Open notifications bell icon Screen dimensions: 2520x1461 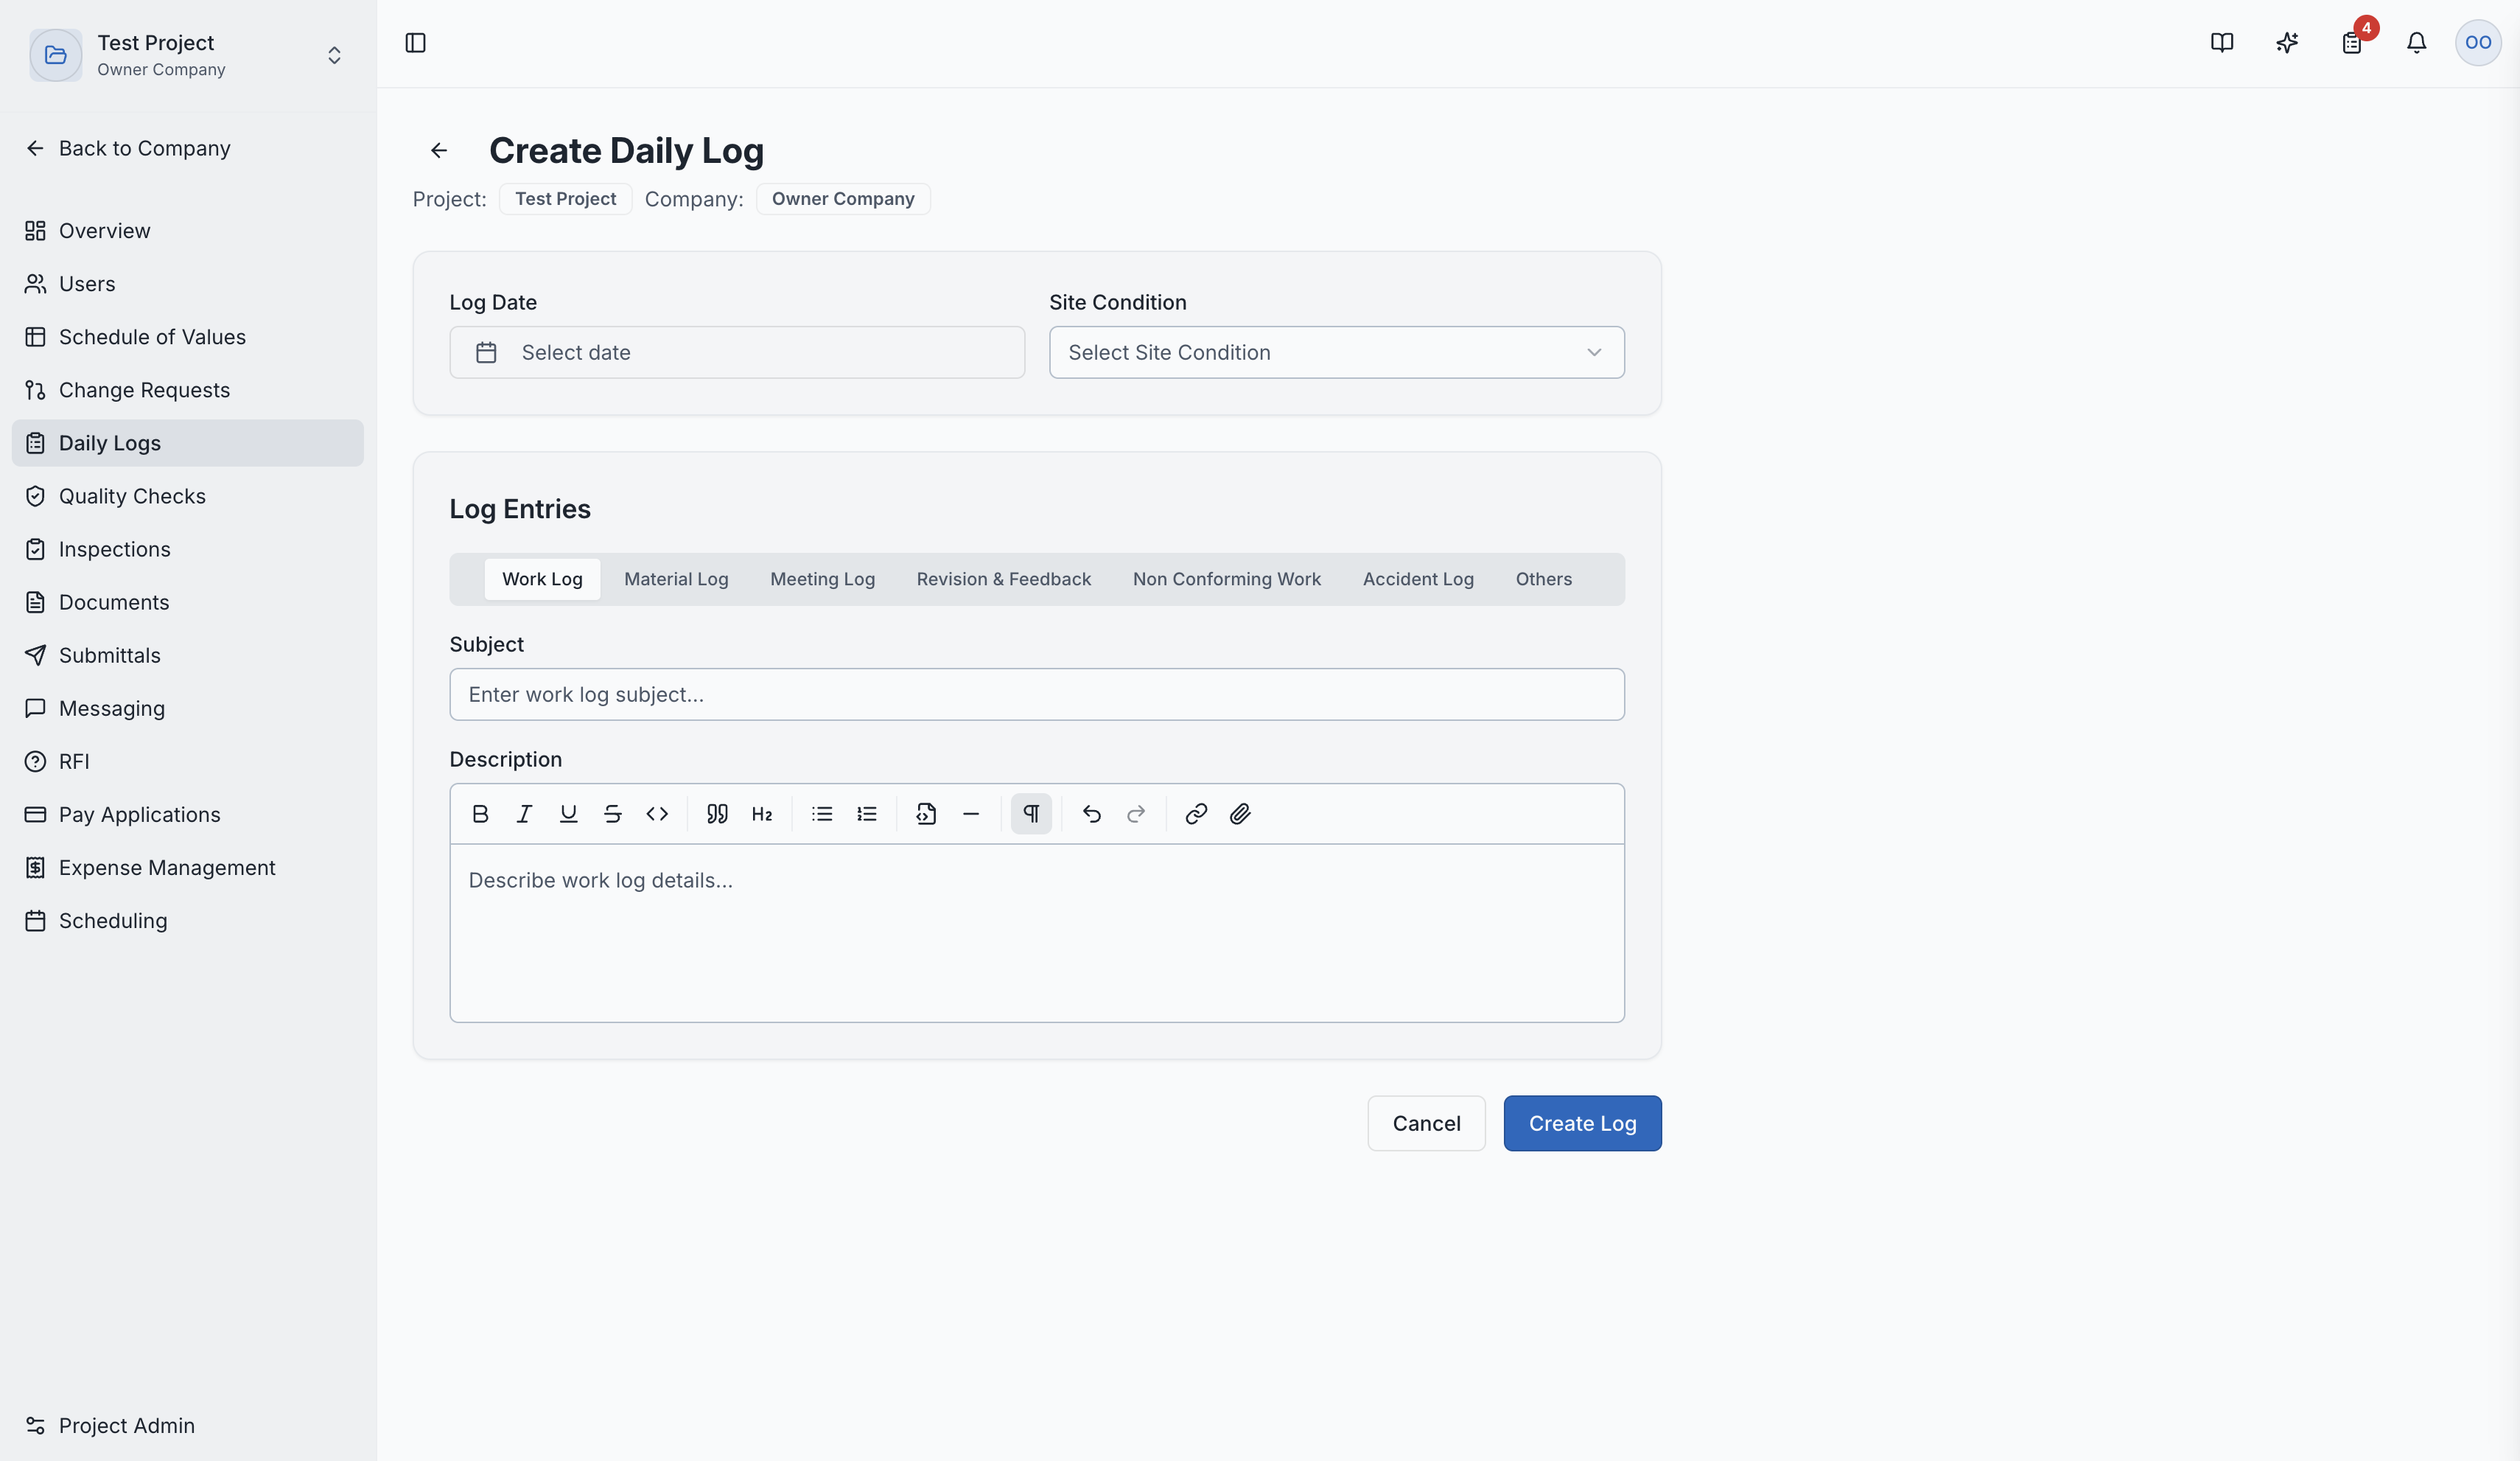(x=2416, y=43)
